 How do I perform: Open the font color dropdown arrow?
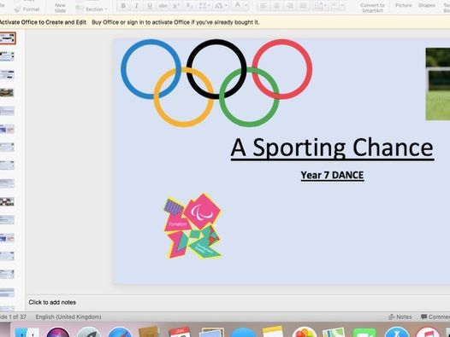click(246, 6)
